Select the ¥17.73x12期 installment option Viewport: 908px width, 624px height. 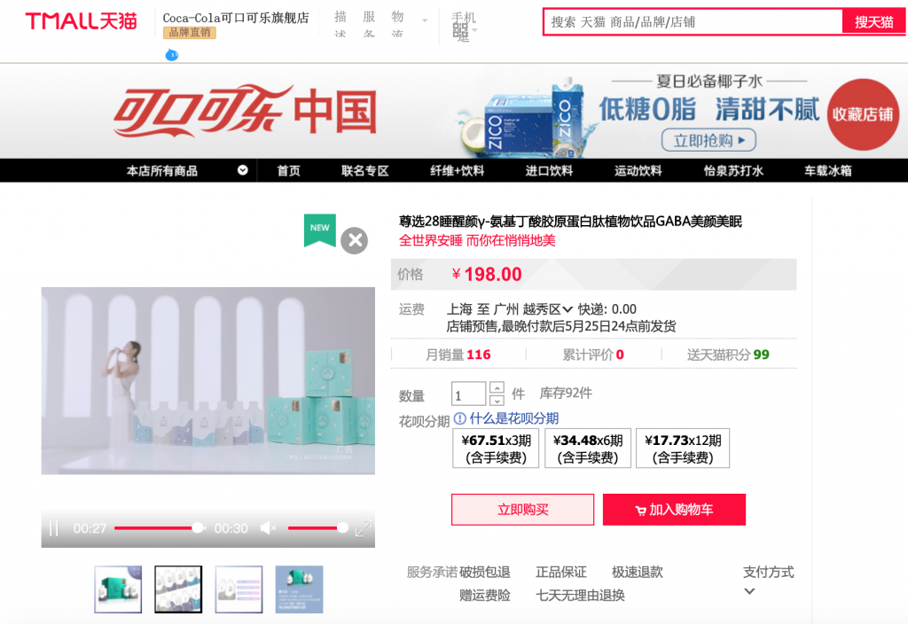[x=683, y=448]
